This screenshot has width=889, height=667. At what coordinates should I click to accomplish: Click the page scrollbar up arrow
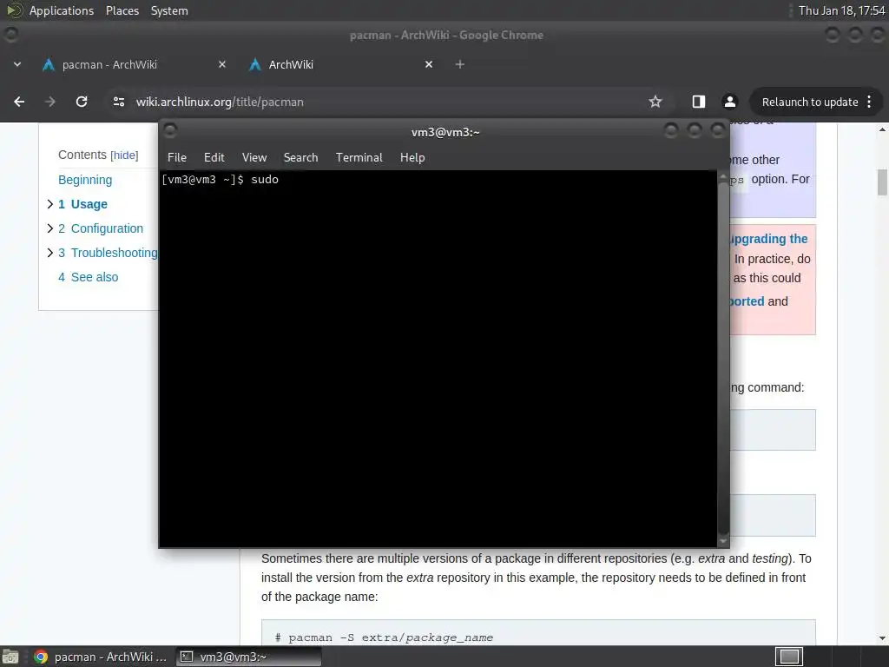pos(882,130)
